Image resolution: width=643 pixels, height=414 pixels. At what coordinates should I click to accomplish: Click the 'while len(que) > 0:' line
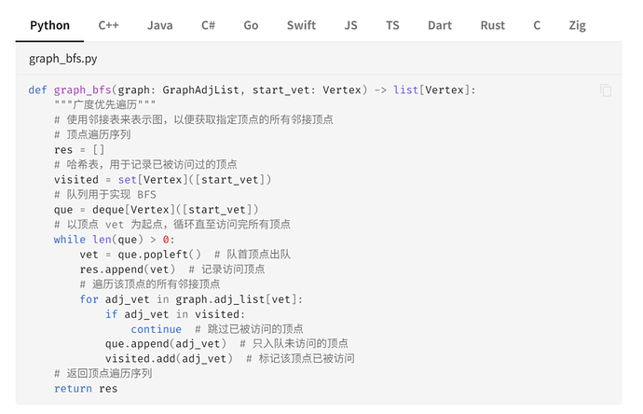[114, 240]
